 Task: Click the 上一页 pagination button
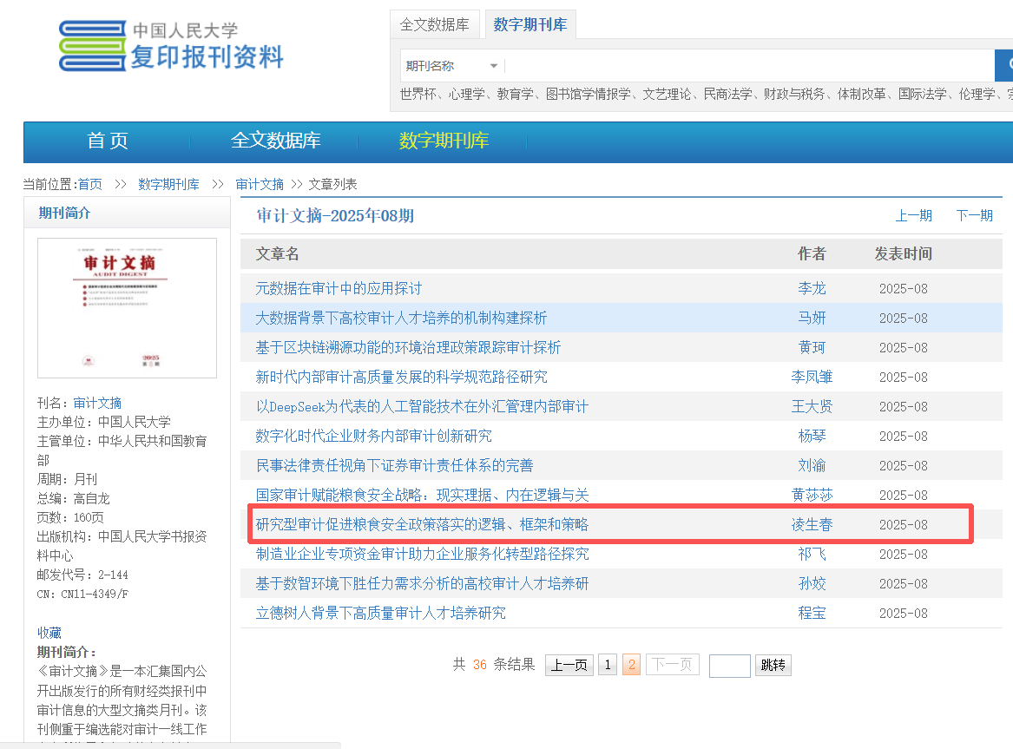[x=569, y=666]
